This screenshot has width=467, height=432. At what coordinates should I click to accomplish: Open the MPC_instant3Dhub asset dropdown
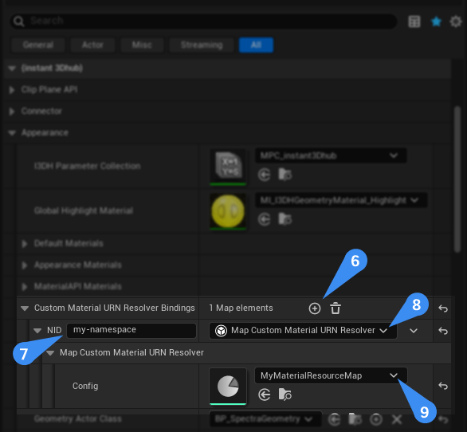[x=331, y=155]
